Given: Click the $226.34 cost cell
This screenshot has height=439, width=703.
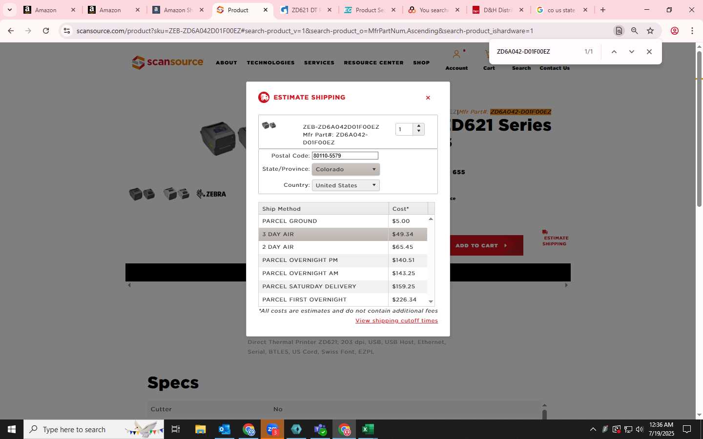Looking at the screenshot, I should coord(408,299).
